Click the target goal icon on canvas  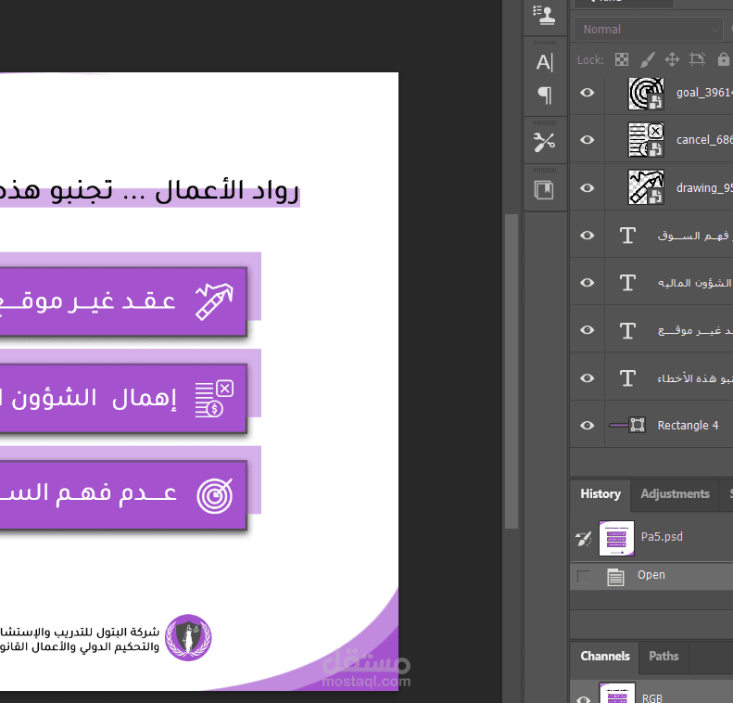tap(215, 496)
